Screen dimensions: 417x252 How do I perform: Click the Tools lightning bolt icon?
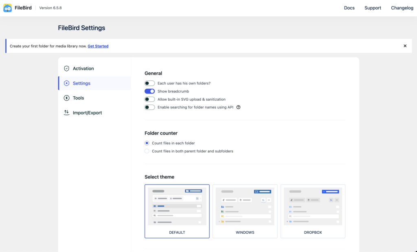click(x=66, y=98)
